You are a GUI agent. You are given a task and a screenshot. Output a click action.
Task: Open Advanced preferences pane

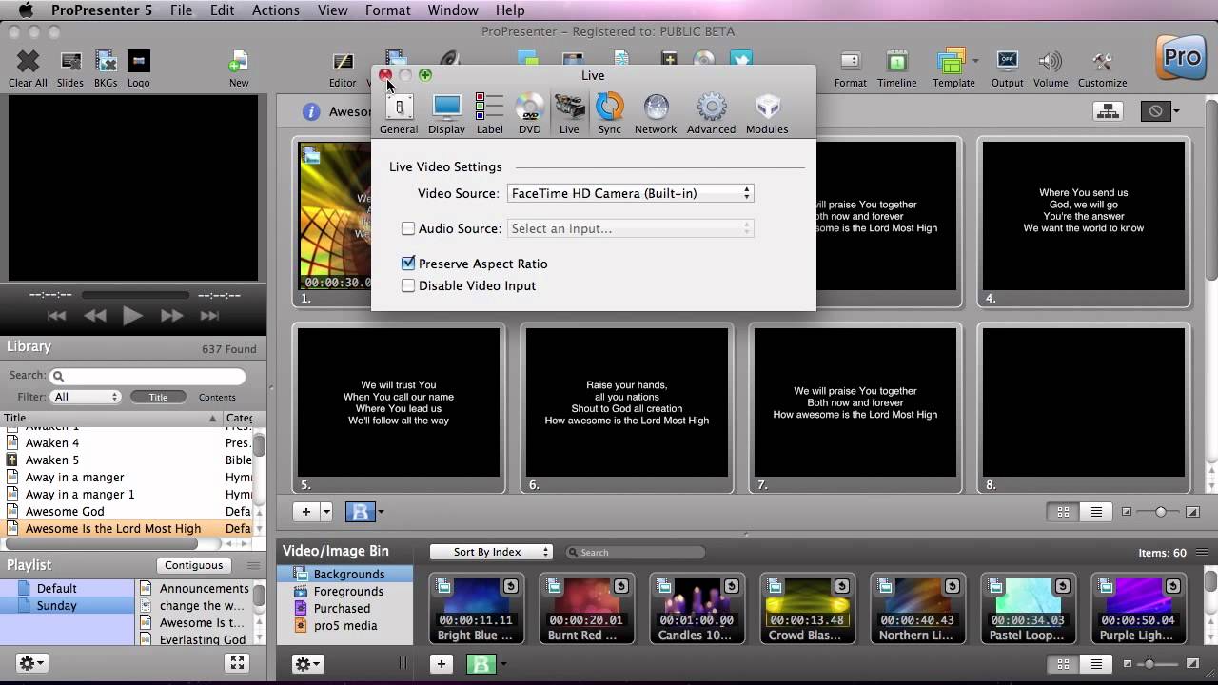pyautogui.click(x=711, y=113)
